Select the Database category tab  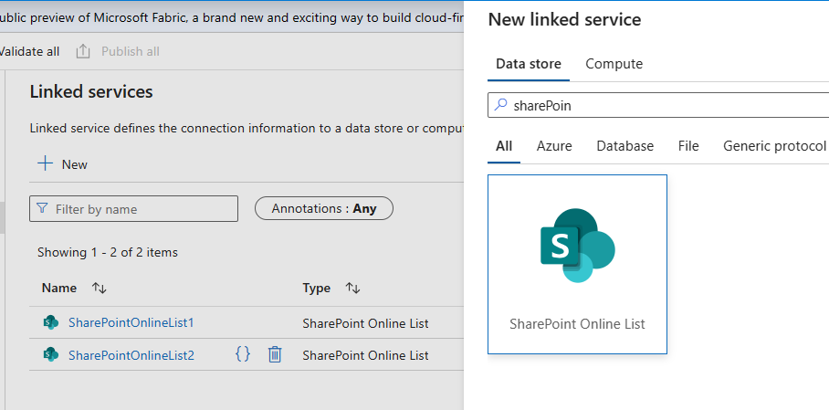click(624, 146)
